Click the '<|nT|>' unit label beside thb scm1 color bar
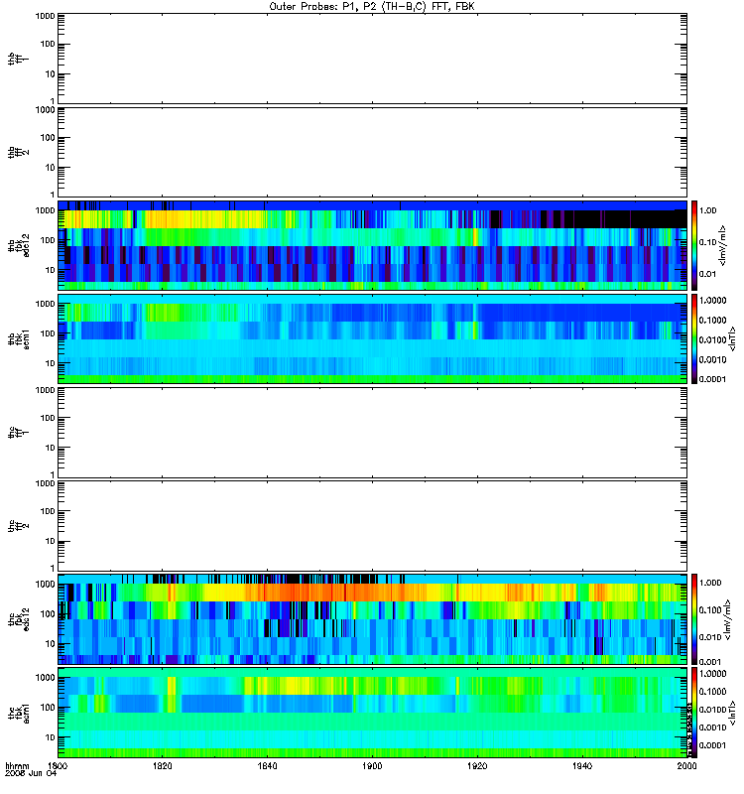The height and width of the screenshot is (794, 744). [732, 338]
